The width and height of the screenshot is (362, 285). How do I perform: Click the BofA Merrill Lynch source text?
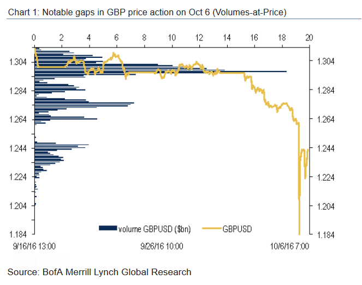(99, 271)
